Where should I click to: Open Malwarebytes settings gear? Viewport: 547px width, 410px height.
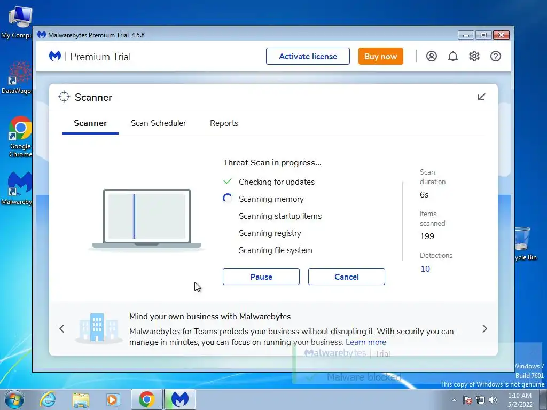(x=474, y=56)
